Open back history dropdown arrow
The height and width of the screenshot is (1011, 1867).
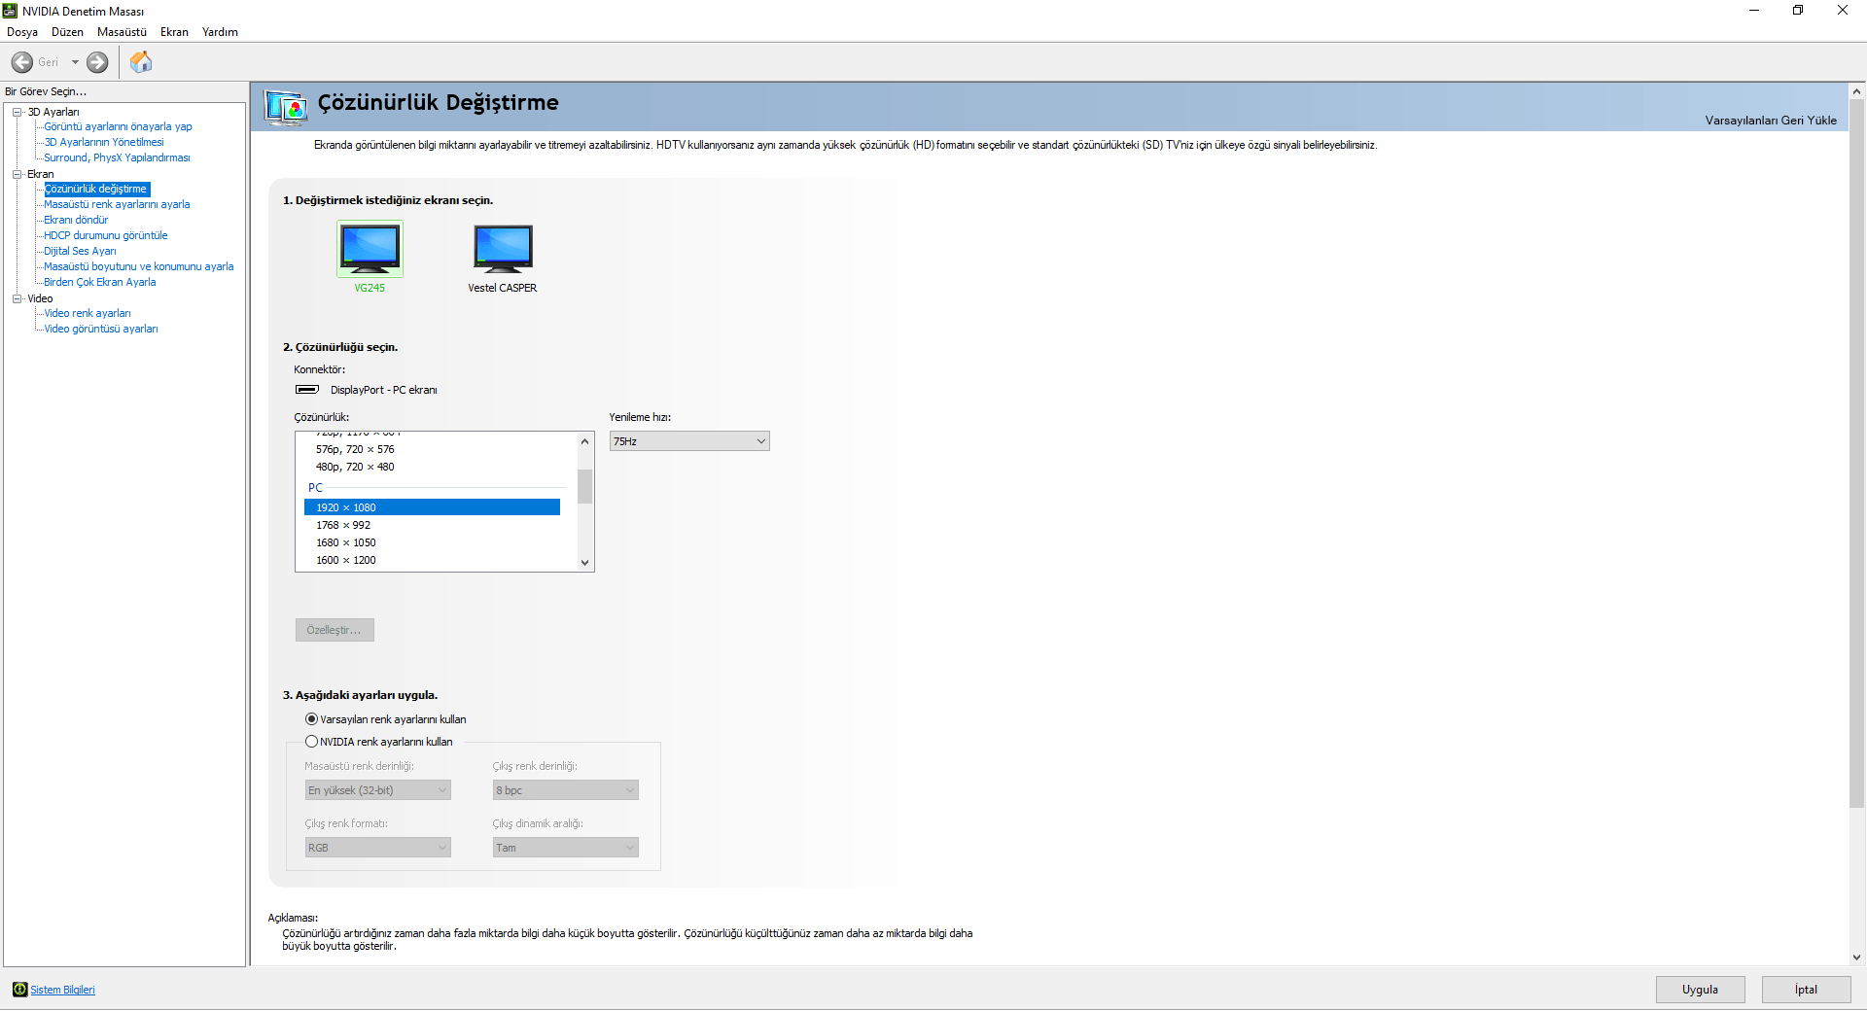click(x=75, y=62)
